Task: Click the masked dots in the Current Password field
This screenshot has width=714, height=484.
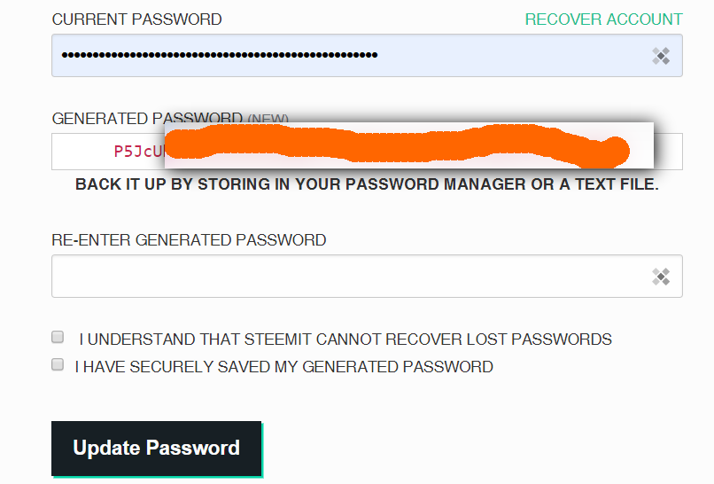Action: coord(220,55)
